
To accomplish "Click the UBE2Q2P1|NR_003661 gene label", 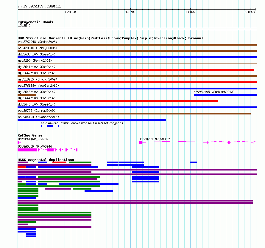I will (155, 139).
